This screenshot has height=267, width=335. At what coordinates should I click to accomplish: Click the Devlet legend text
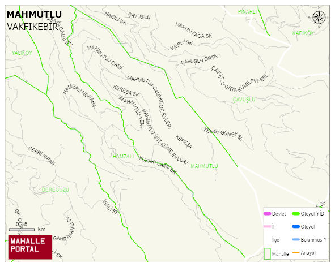click(279, 214)
